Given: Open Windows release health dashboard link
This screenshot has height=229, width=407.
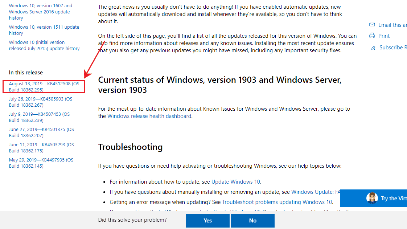Looking at the screenshot, I should (149, 116).
